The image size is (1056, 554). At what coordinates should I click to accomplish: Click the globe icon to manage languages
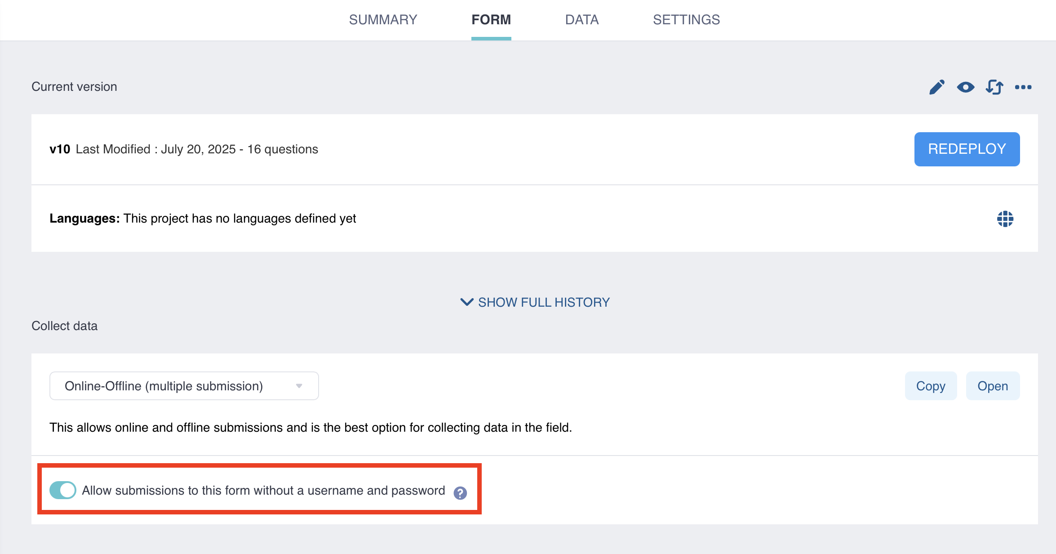pyautogui.click(x=1005, y=219)
